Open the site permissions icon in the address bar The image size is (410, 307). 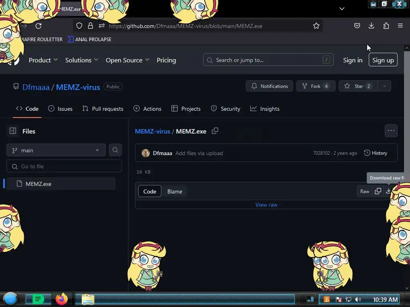tap(102, 26)
